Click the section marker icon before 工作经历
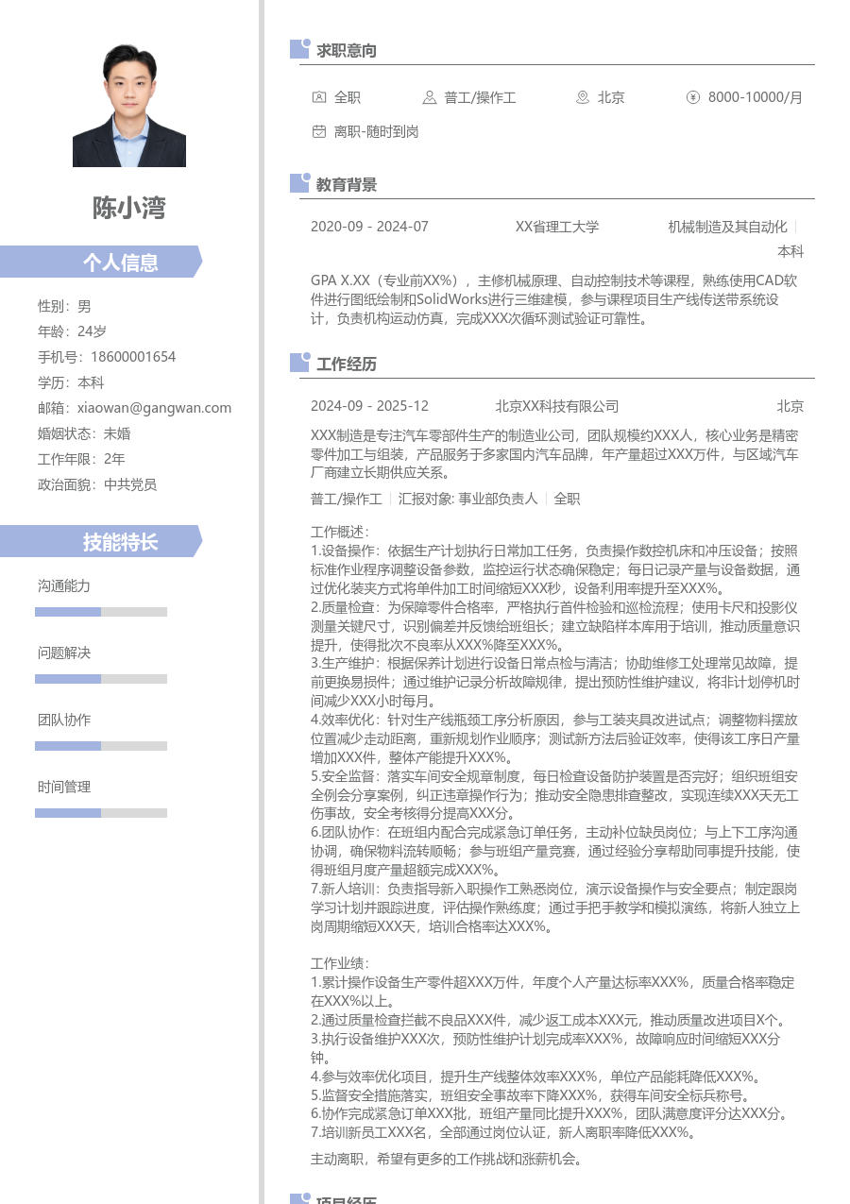The width and height of the screenshot is (850, 1204). tap(297, 363)
